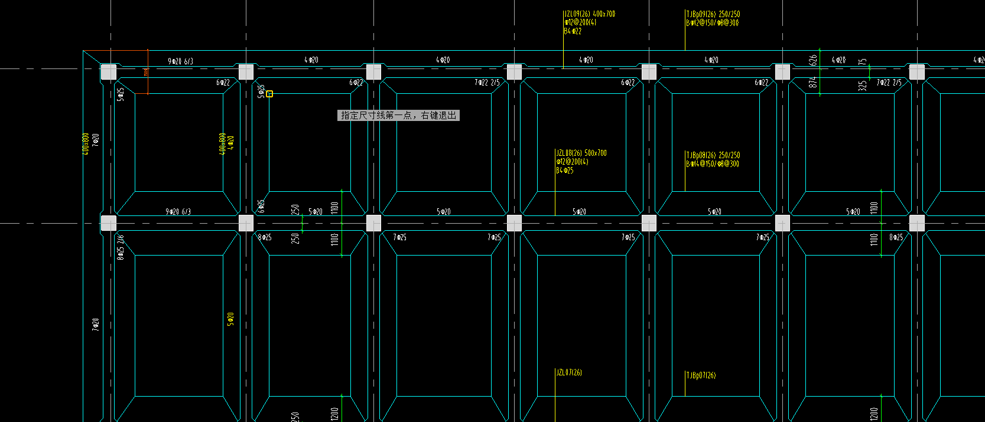985x422 pixels.
Task: Click the Φ12@200(4) stirrup line under JZL09
Action: (580, 22)
